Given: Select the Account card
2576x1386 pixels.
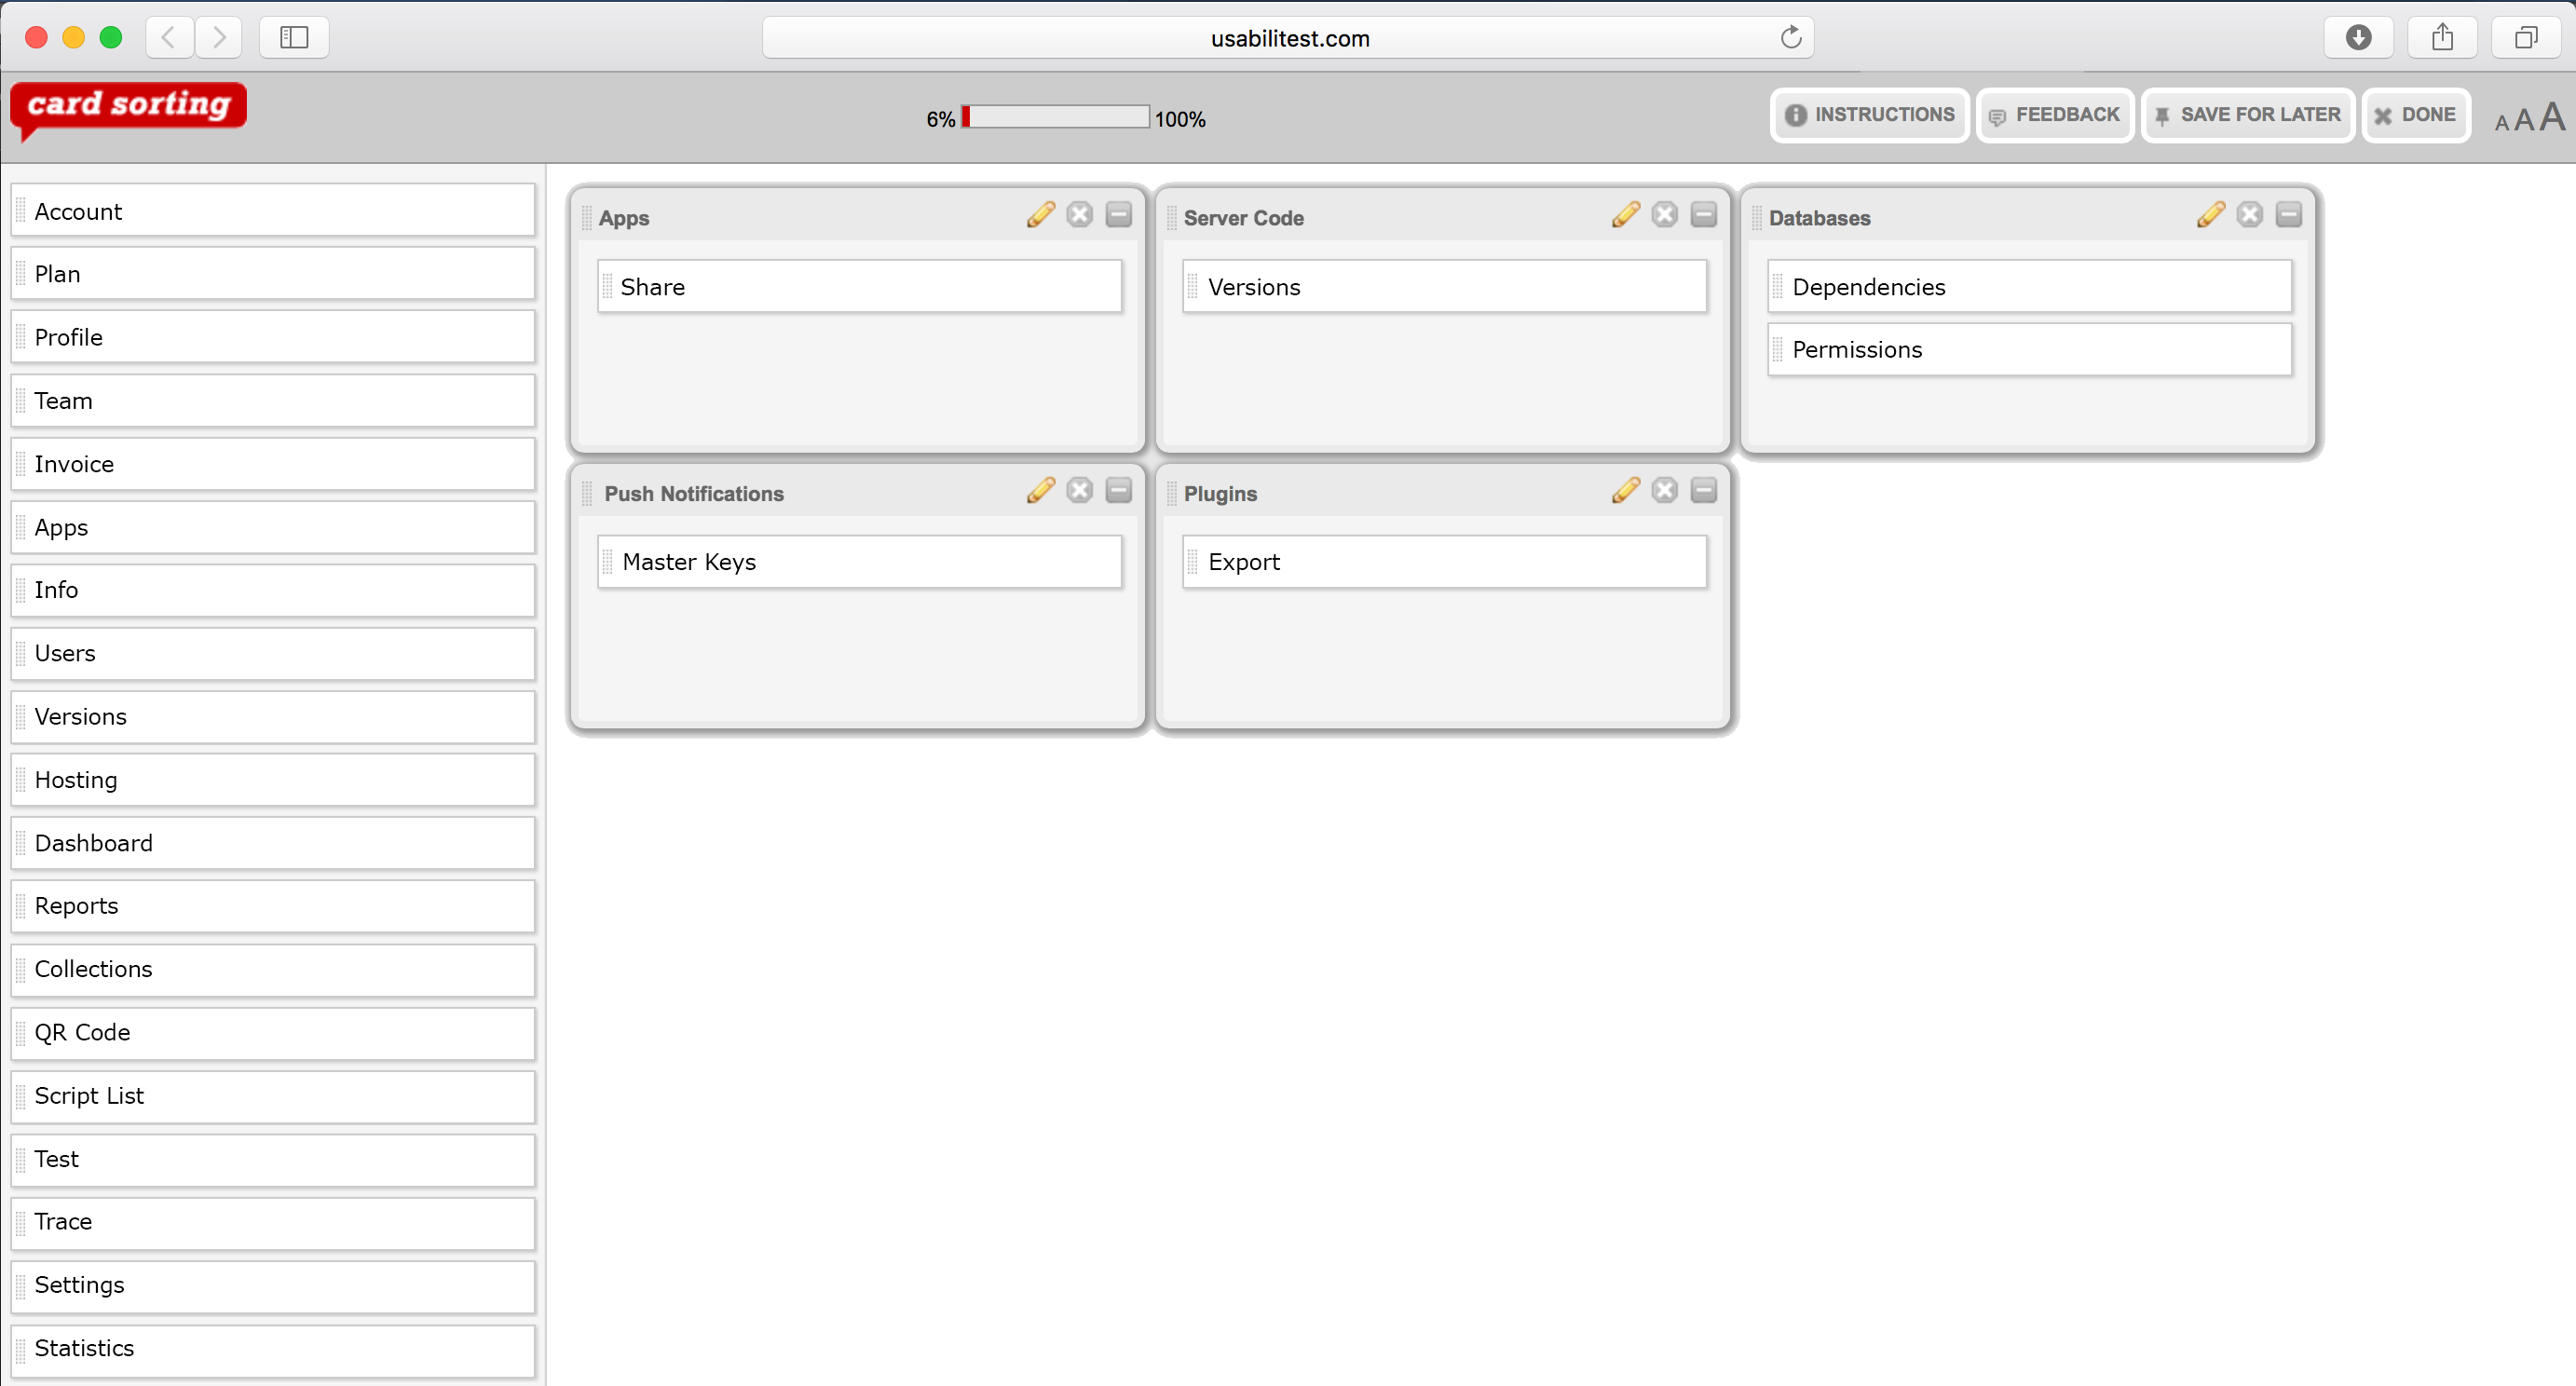Looking at the screenshot, I should [273, 211].
